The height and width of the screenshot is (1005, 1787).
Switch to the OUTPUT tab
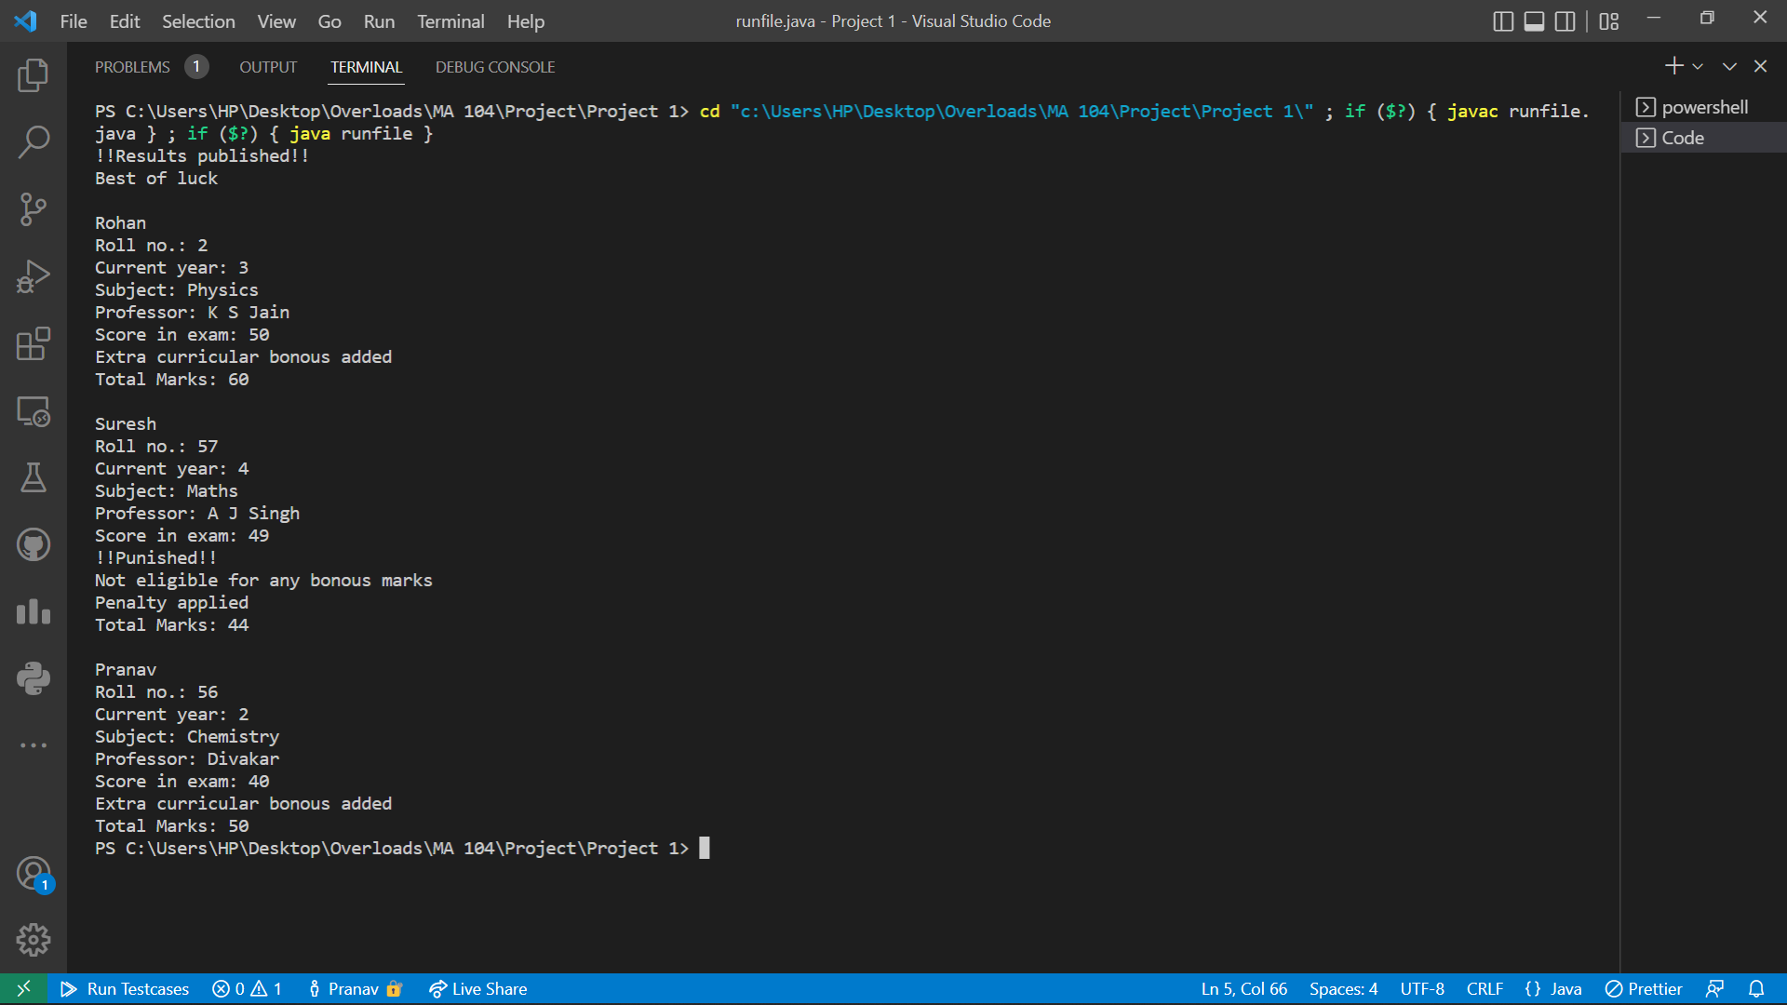coord(268,67)
